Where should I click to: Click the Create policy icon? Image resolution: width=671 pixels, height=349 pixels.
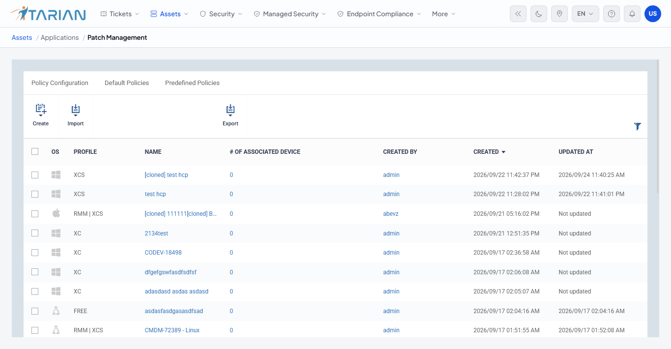[x=41, y=111]
